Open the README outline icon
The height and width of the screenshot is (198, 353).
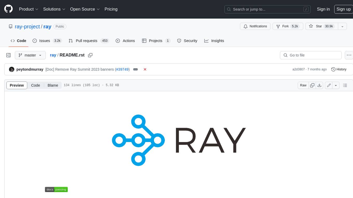345,85
